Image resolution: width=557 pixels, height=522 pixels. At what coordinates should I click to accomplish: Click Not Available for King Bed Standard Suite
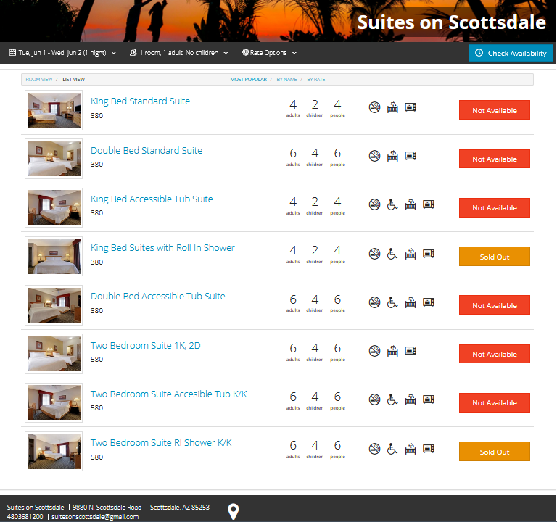point(495,110)
